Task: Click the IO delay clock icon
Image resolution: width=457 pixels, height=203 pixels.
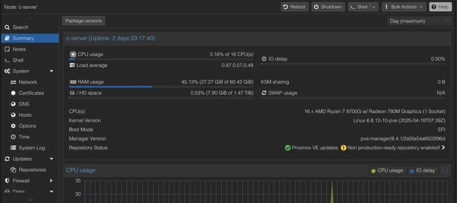Action: pos(264,59)
